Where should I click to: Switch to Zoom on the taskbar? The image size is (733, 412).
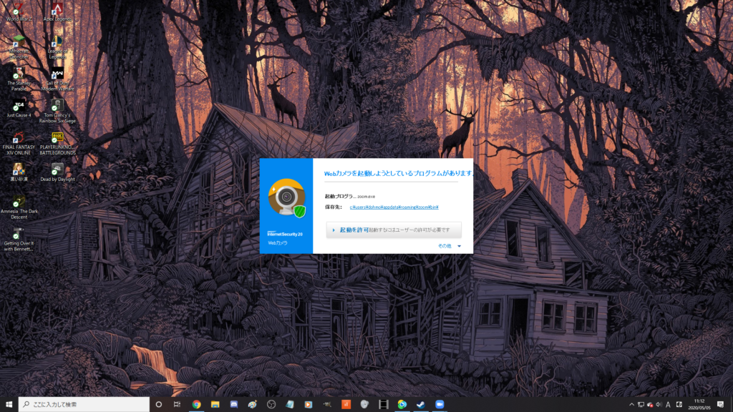pyautogui.click(x=440, y=405)
